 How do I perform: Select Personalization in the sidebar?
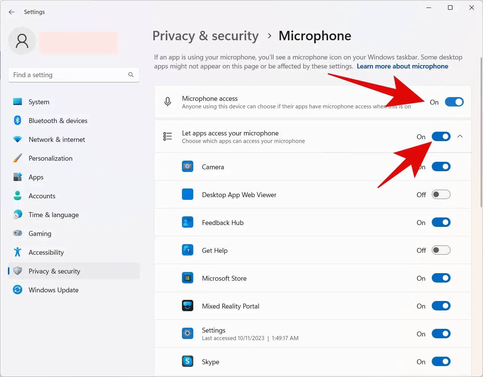click(74, 158)
